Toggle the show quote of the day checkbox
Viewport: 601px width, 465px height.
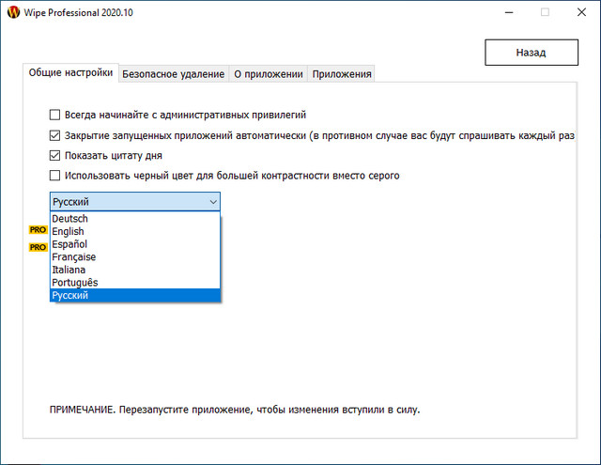(55, 155)
